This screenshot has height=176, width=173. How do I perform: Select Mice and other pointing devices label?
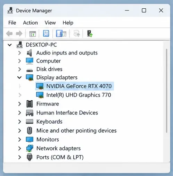pyautogui.click(x=76, y=131)
